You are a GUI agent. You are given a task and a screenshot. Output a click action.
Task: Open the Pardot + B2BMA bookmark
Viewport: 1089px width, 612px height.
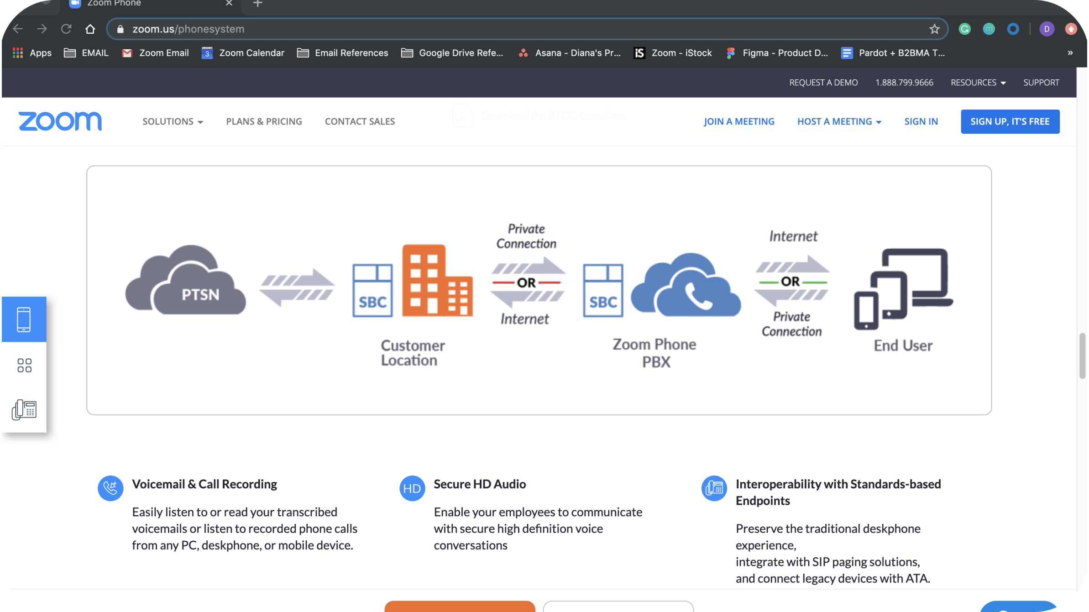(x=893, y=53)
